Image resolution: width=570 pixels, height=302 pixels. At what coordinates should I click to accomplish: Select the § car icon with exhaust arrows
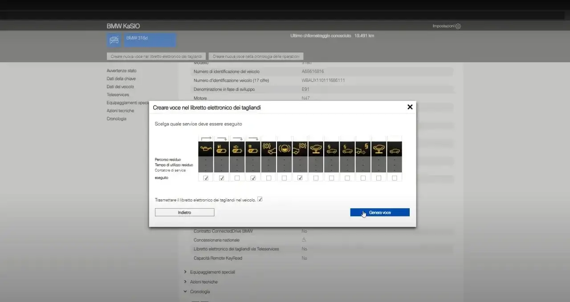[363, 149]
